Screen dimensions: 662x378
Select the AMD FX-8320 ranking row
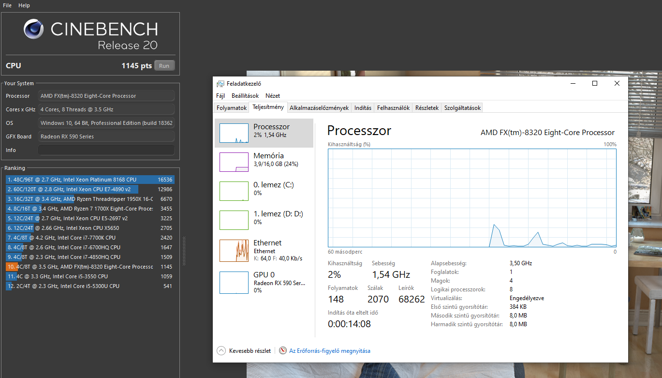90,267
